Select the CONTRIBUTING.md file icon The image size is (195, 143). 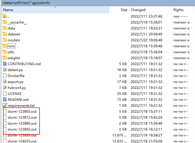pos(5,64)
